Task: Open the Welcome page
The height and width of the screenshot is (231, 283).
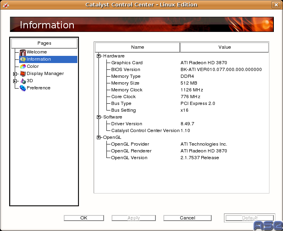Action: click(x=37, y=52)
